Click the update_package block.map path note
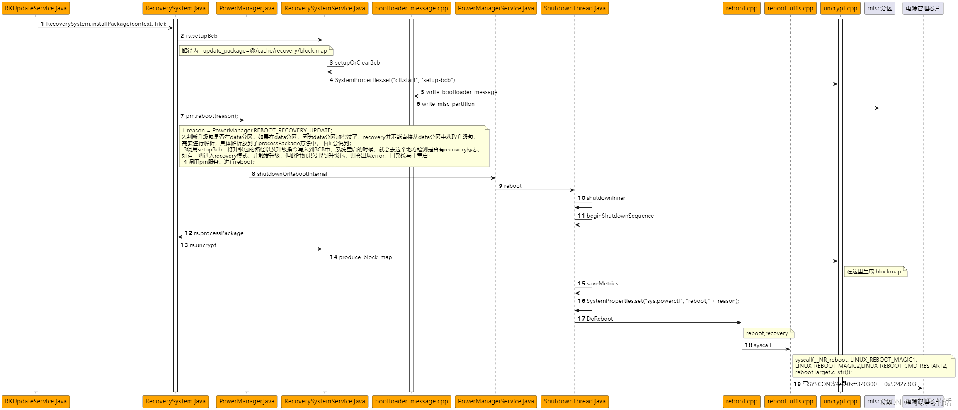This screenshot has height=410, width=958. pos(256,50)
